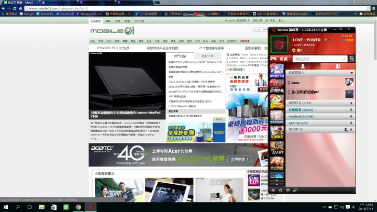
Task: Switch to the latest articles tab
Action: tap(208, 56)
